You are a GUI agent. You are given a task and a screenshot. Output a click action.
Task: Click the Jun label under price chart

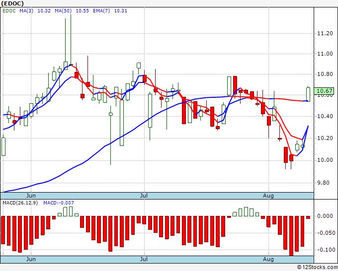[x=31, y=196]
